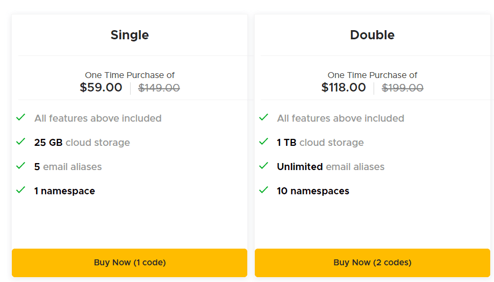Click the checkmark beside Unlimited email aliases
494x282 pixels.
pyautogui.click(x=264, y=166)
